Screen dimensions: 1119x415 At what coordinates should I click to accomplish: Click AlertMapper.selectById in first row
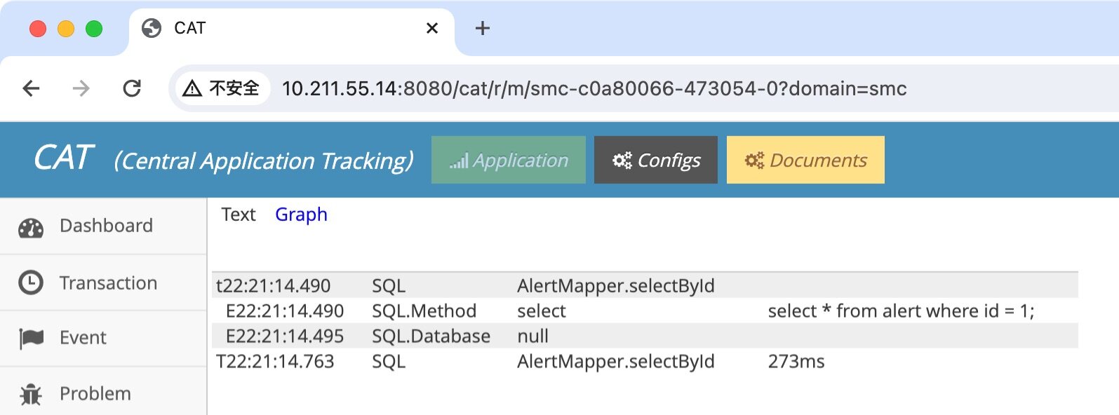tap(616, 286)
